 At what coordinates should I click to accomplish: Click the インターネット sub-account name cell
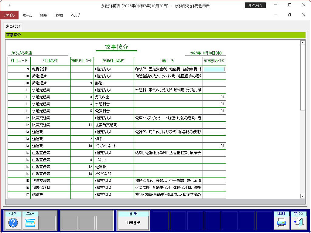[114, 146]
